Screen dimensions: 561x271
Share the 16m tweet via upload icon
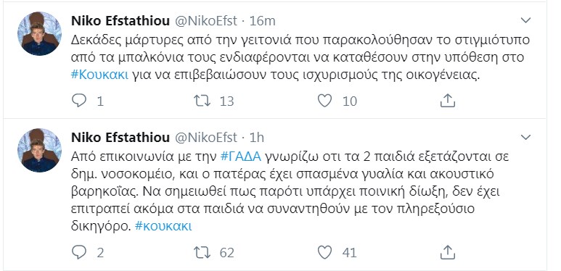[447, 101]
